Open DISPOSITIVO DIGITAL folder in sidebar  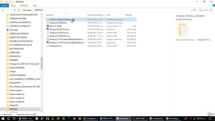point(18,37)
